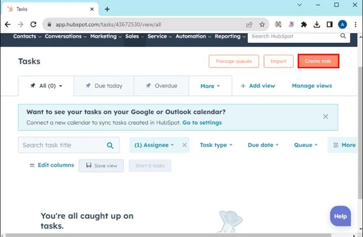Click the Create task button
This screenshot has height=237, width=363.
point(318,61)
